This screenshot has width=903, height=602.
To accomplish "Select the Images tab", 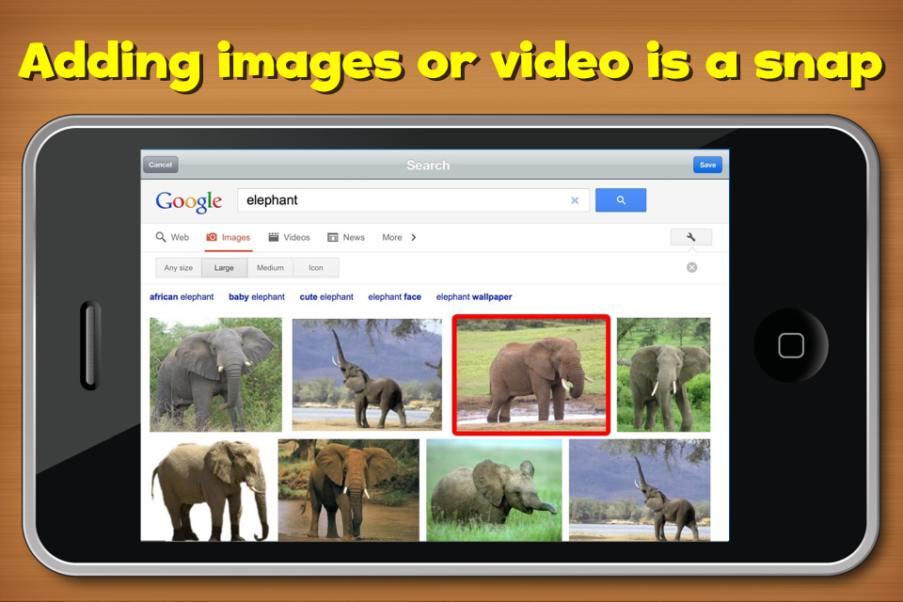I will [229, 237].
